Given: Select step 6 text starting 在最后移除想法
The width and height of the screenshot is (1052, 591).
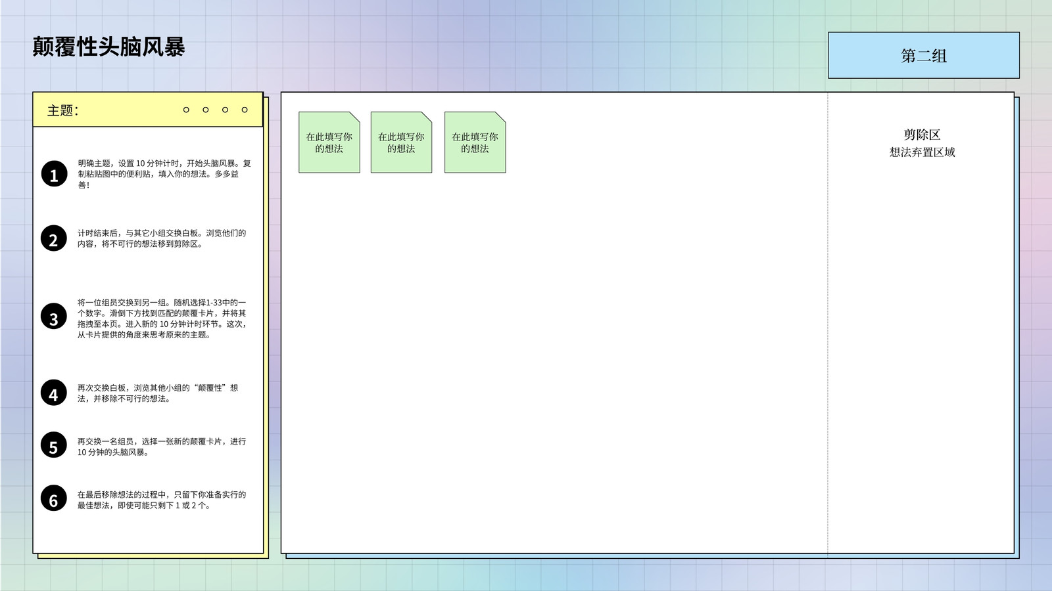Looking at the screenshot, I should [162, 500].
